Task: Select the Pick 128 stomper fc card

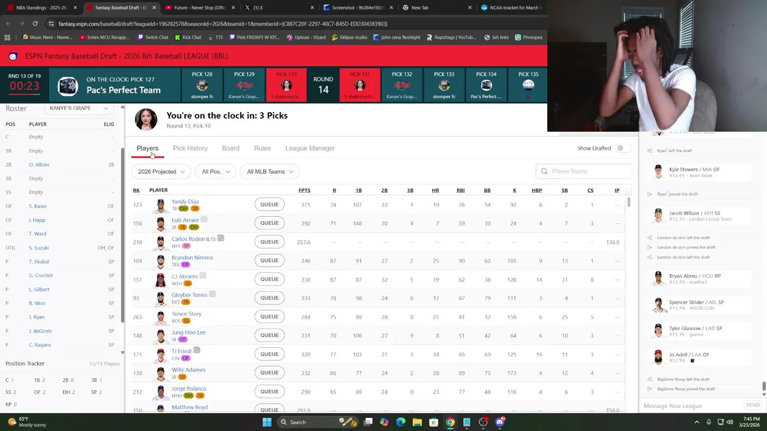Action: pos(202,85)
